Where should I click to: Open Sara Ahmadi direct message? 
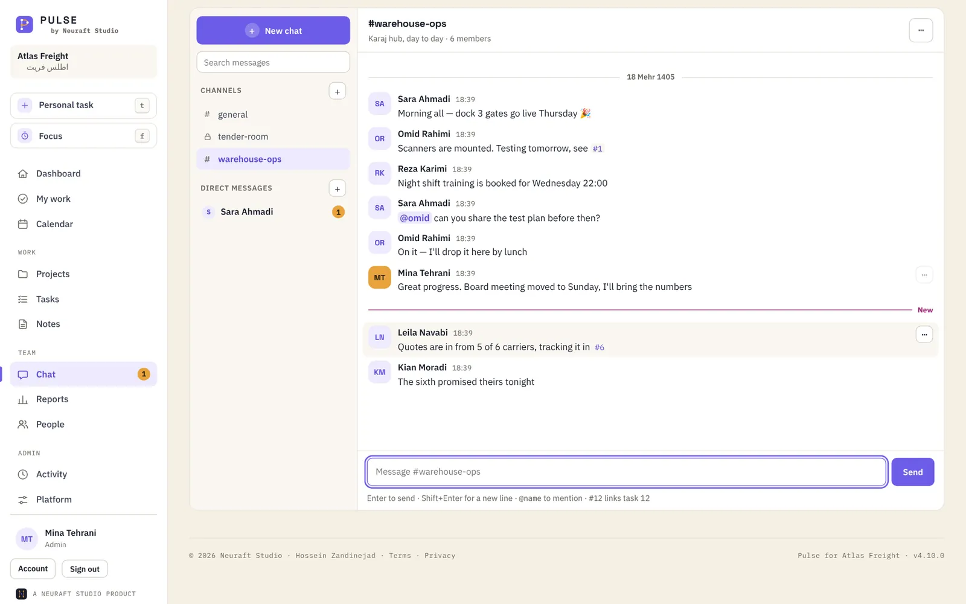pos(273,212)
